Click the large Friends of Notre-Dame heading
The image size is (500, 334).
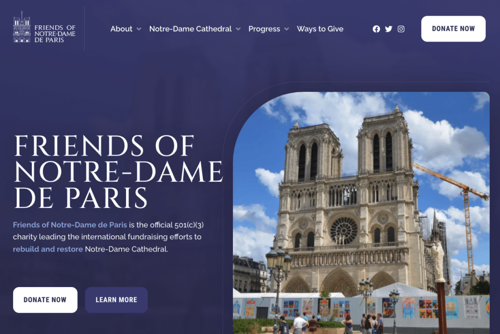[x=118, y=171]
